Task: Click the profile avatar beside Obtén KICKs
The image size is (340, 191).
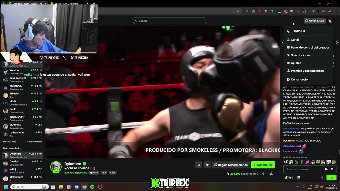Action: click(330, 21)
